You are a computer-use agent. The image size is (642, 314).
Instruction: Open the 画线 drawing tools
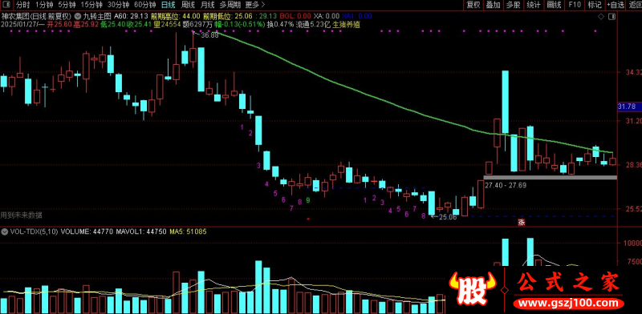coord(554,5)
